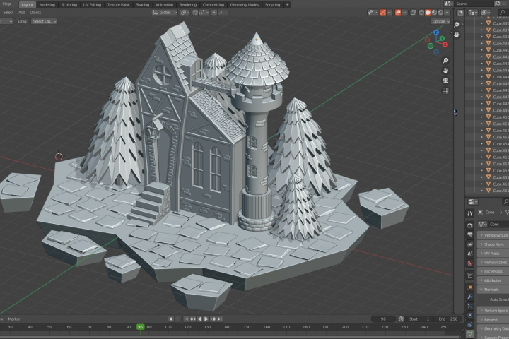Image resolution: width=509 pixels, height=339 pixels.
Task: Open the Options dropdown button
Action: 440,21
